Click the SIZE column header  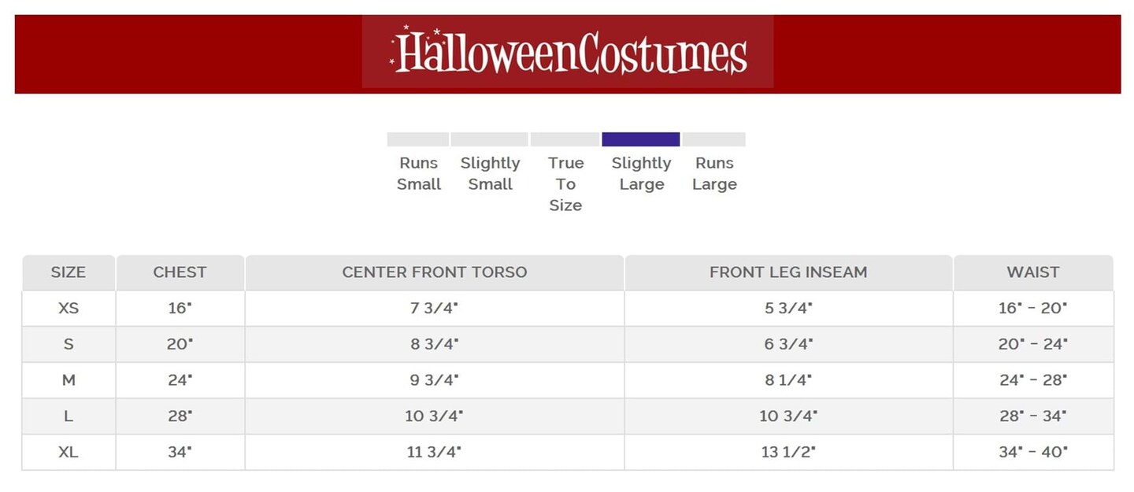click(x=69, y=272)
